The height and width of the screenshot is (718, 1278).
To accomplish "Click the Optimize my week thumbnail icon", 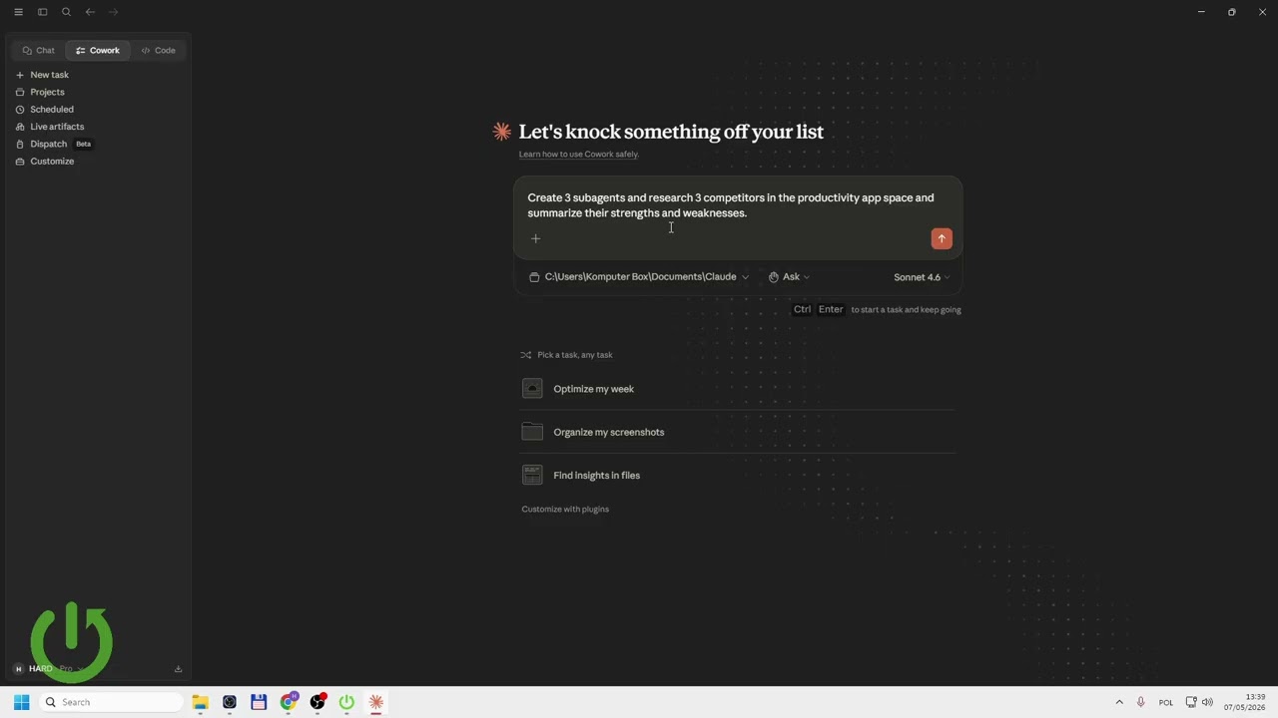I will (x=532, y=389).
